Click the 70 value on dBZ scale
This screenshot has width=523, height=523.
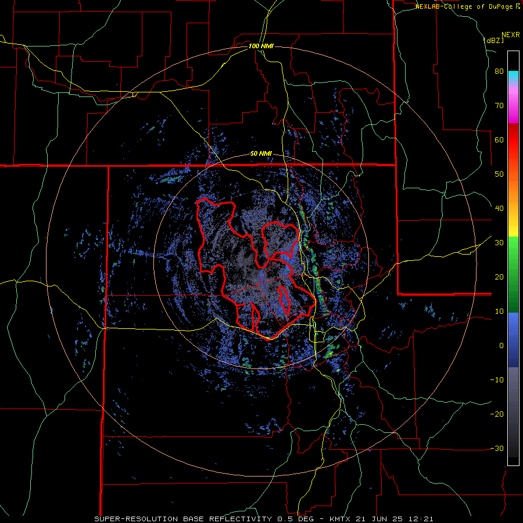[499, 106]
